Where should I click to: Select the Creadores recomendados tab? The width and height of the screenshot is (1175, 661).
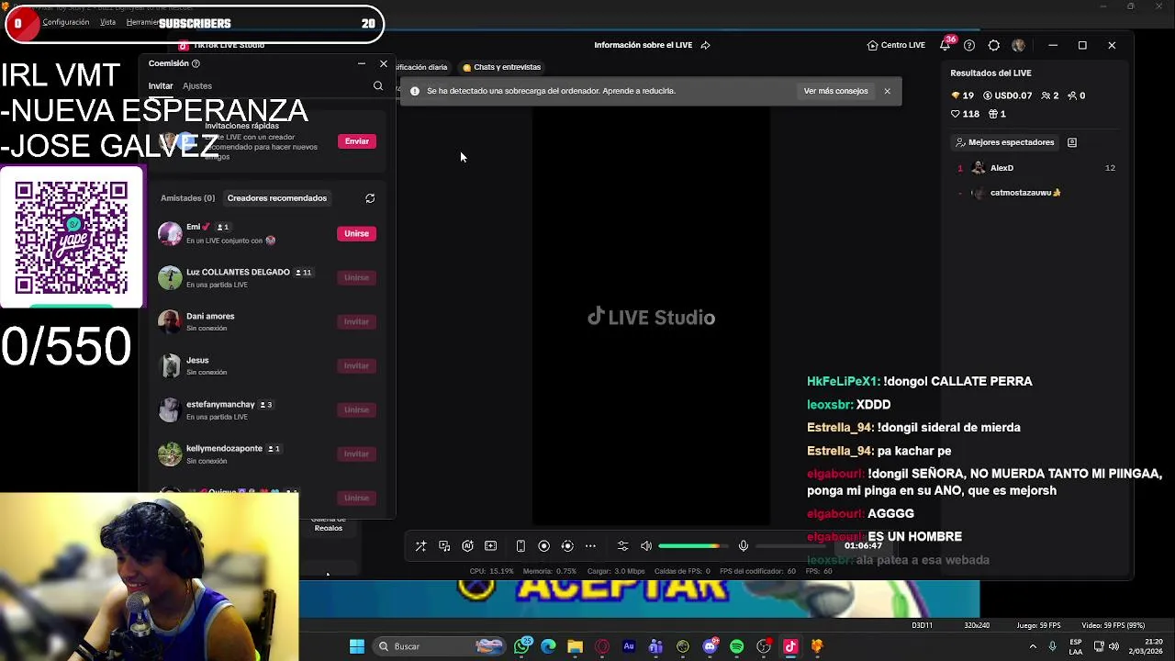pos(277,198)
